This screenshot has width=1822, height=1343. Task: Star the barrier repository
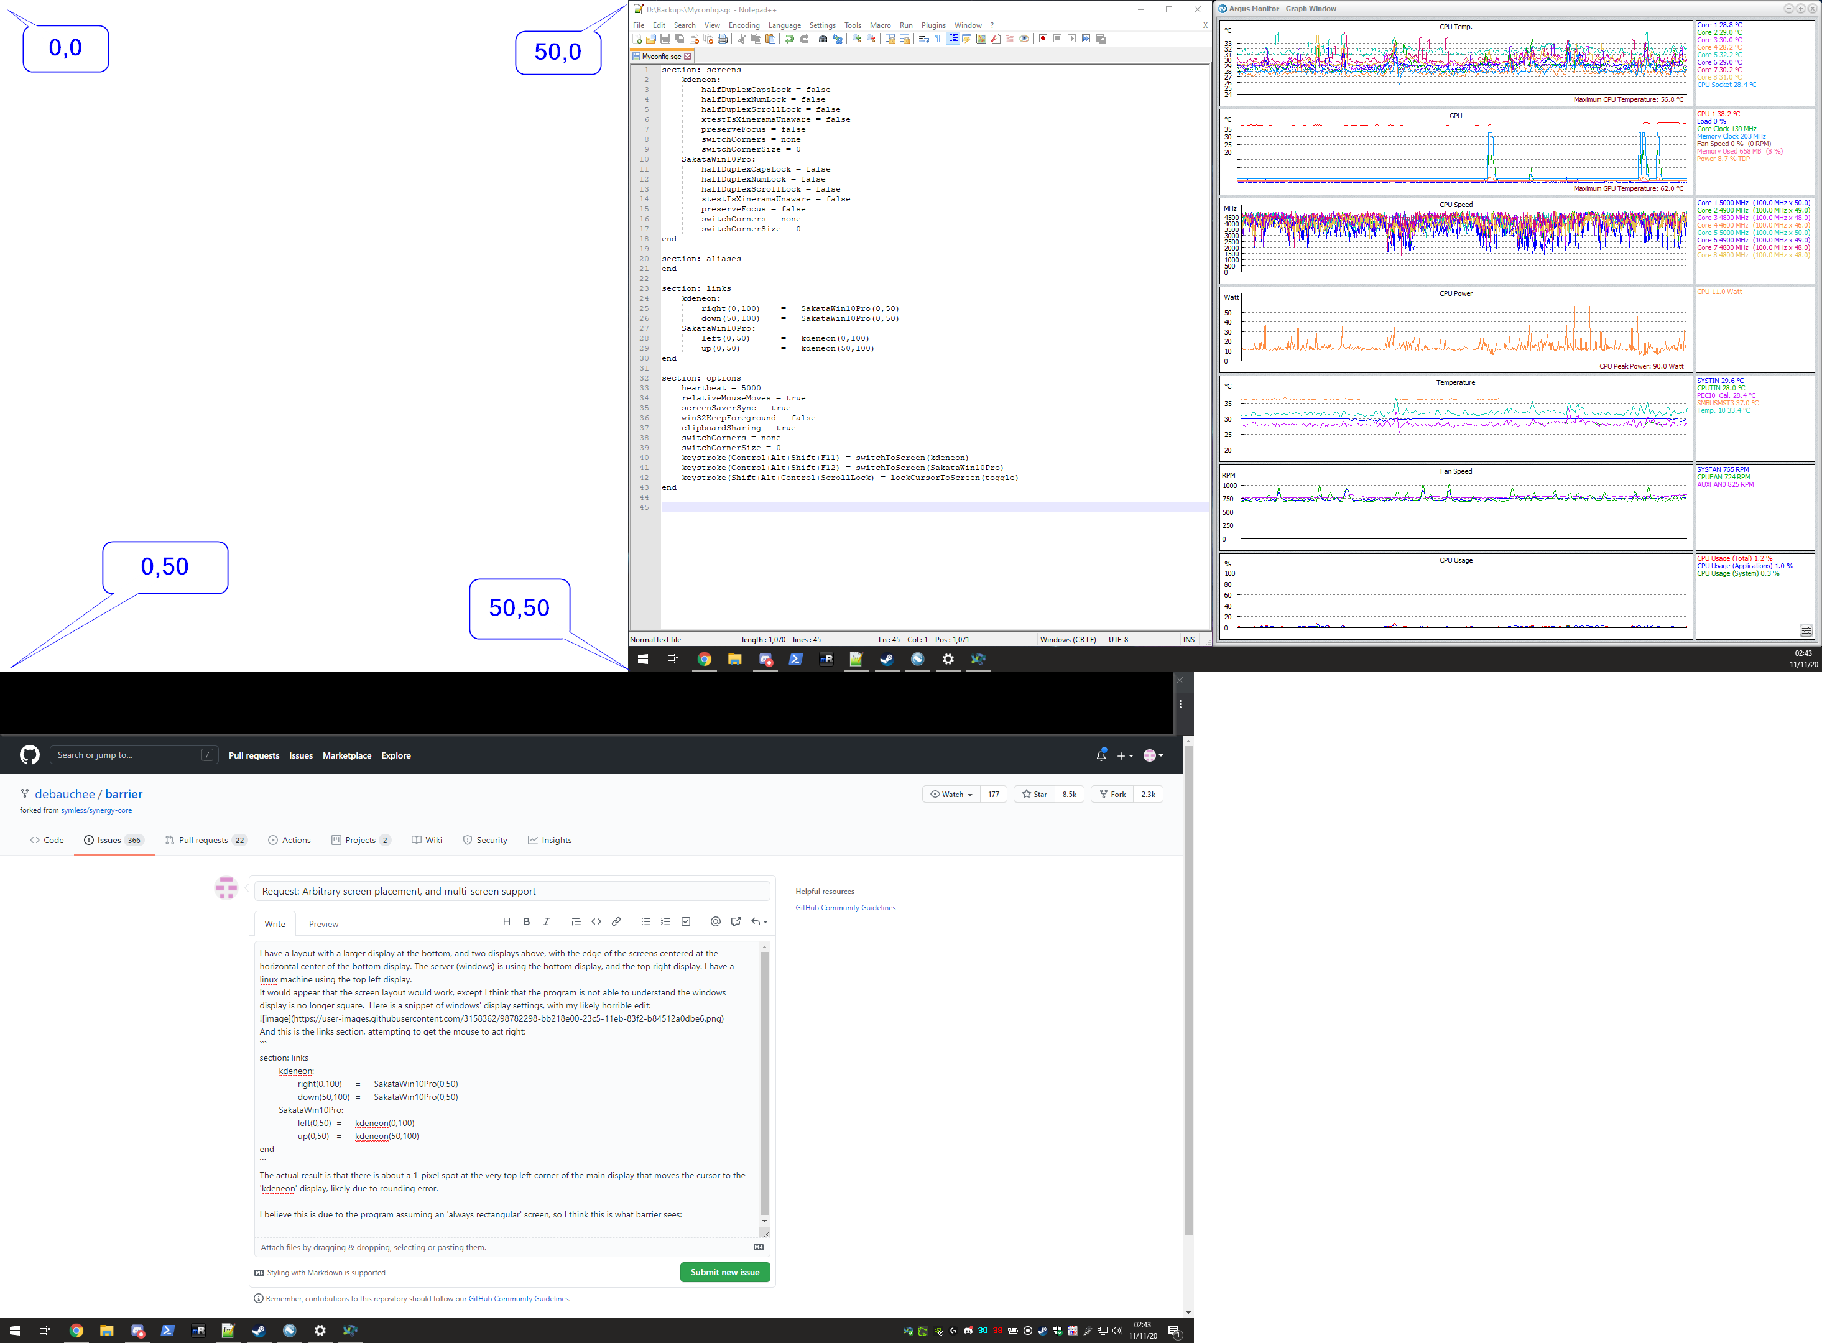point(1034,794)
